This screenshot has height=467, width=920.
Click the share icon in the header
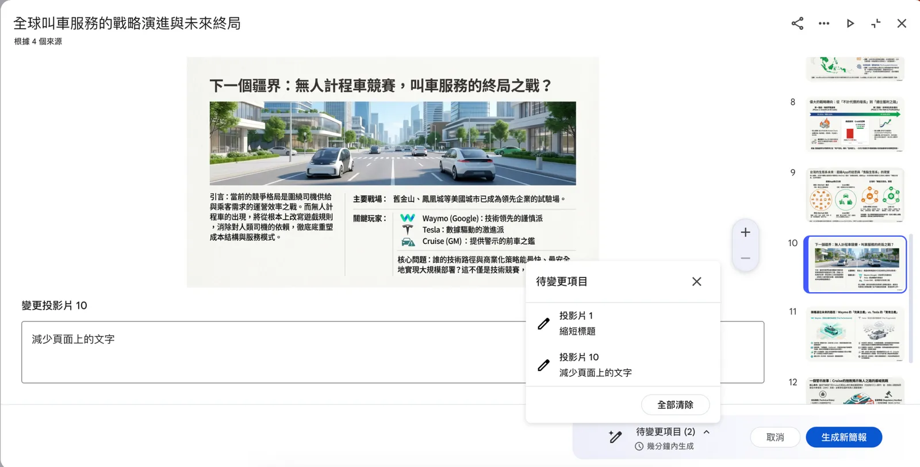[x=797, y=24]
